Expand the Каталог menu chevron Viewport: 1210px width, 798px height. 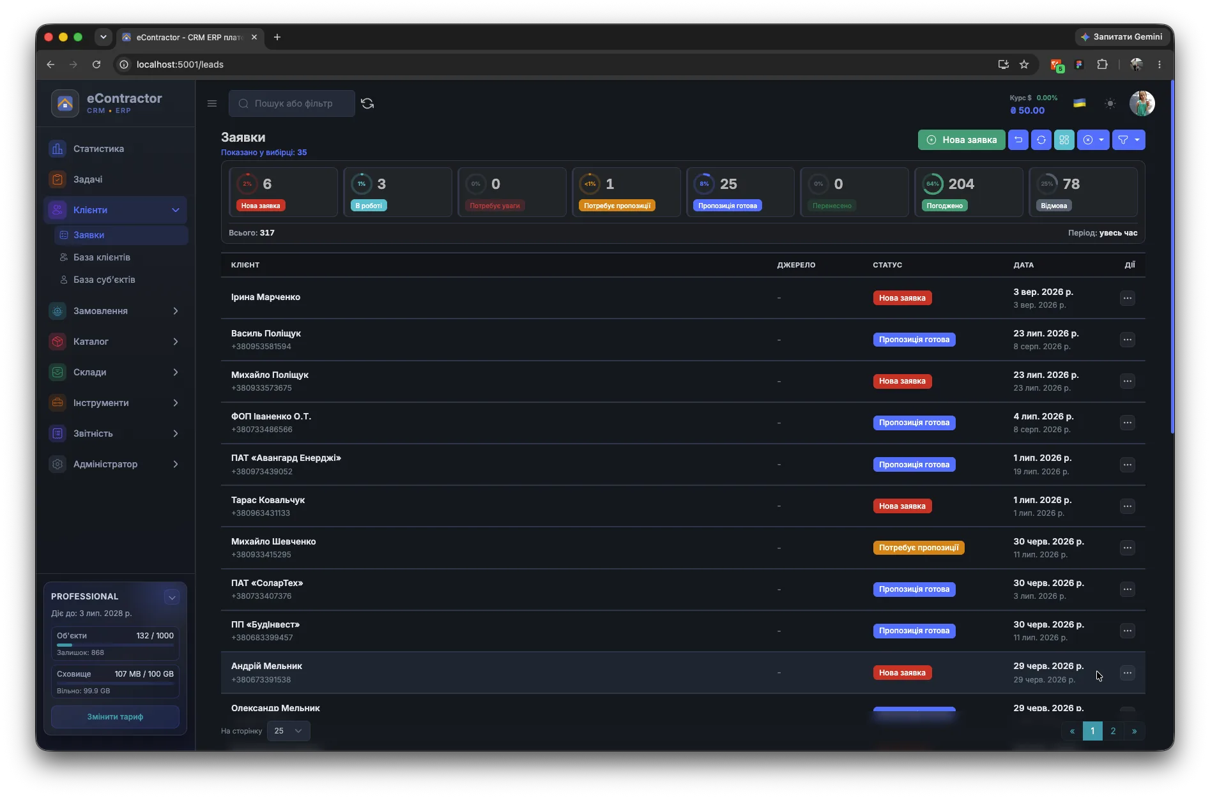[176, 342]
